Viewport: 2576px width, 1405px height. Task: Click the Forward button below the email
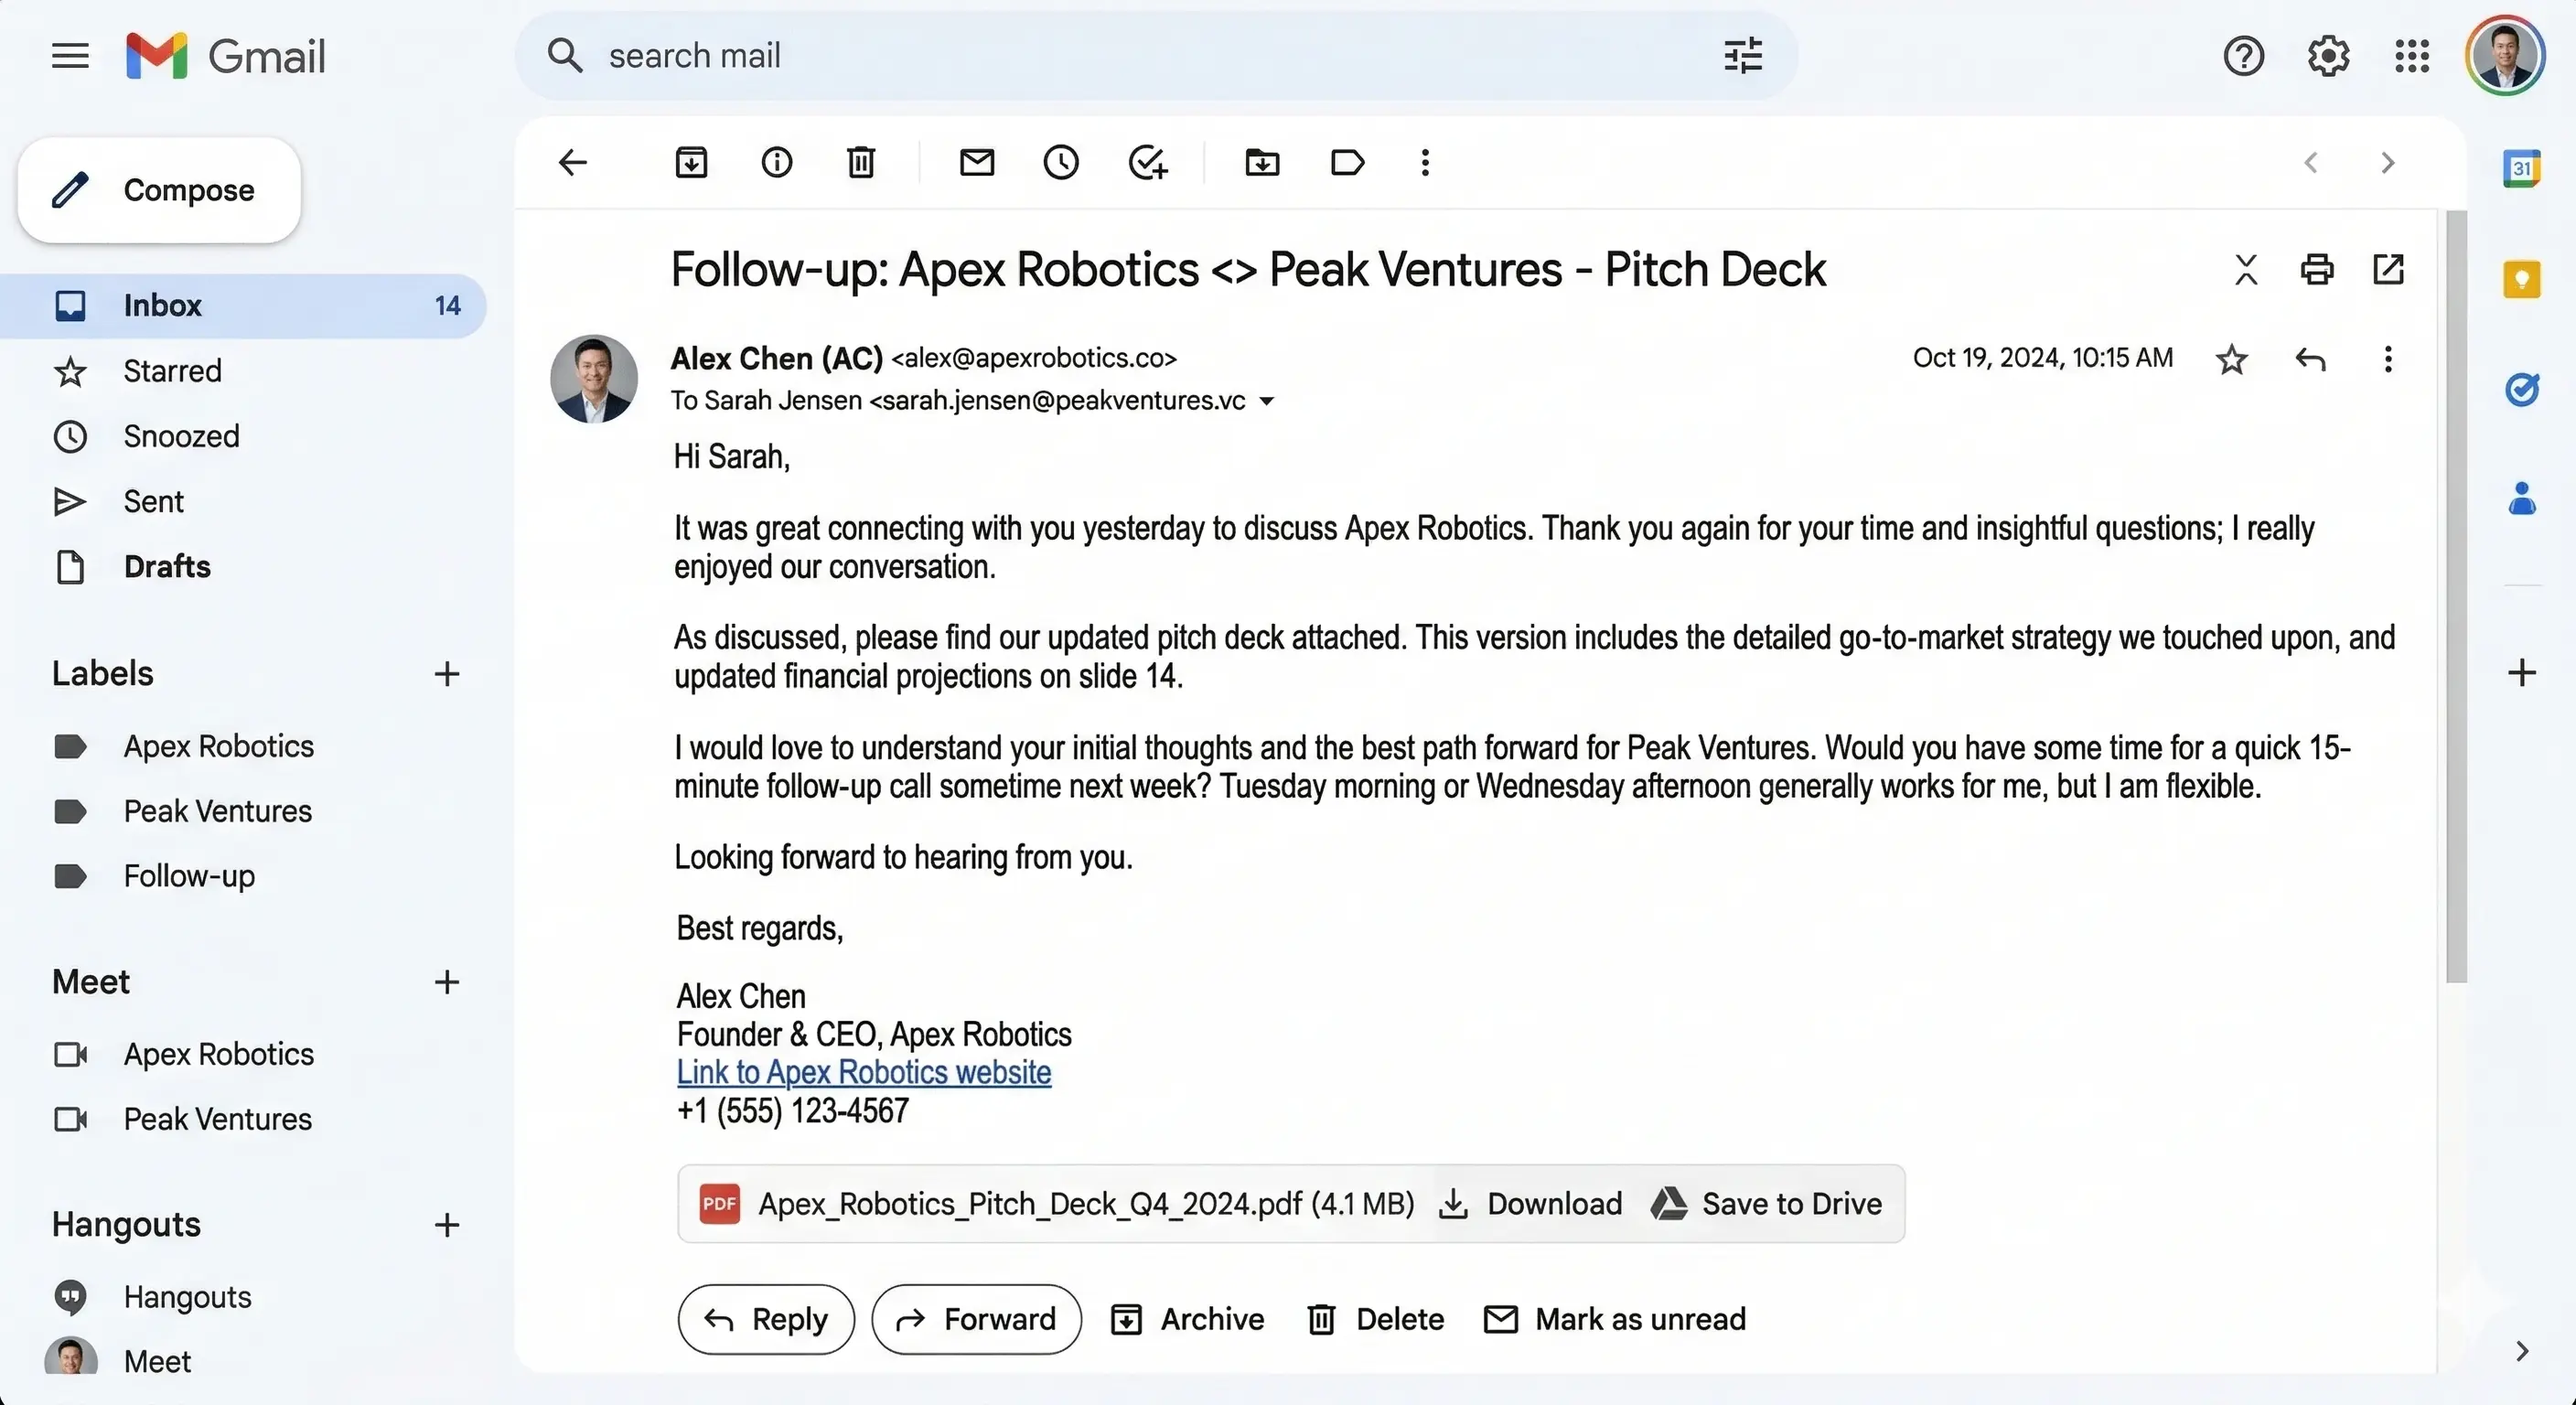(x=976, y=1319)
